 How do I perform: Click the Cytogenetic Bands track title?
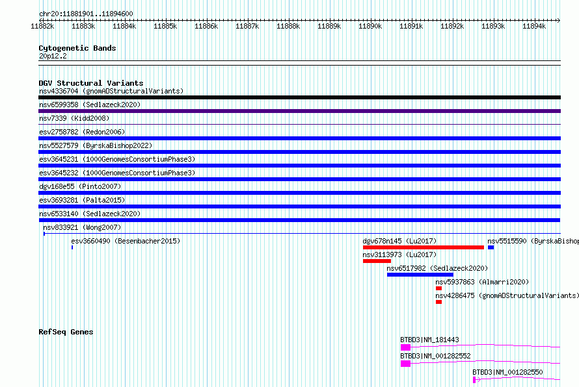pos(77,48)
